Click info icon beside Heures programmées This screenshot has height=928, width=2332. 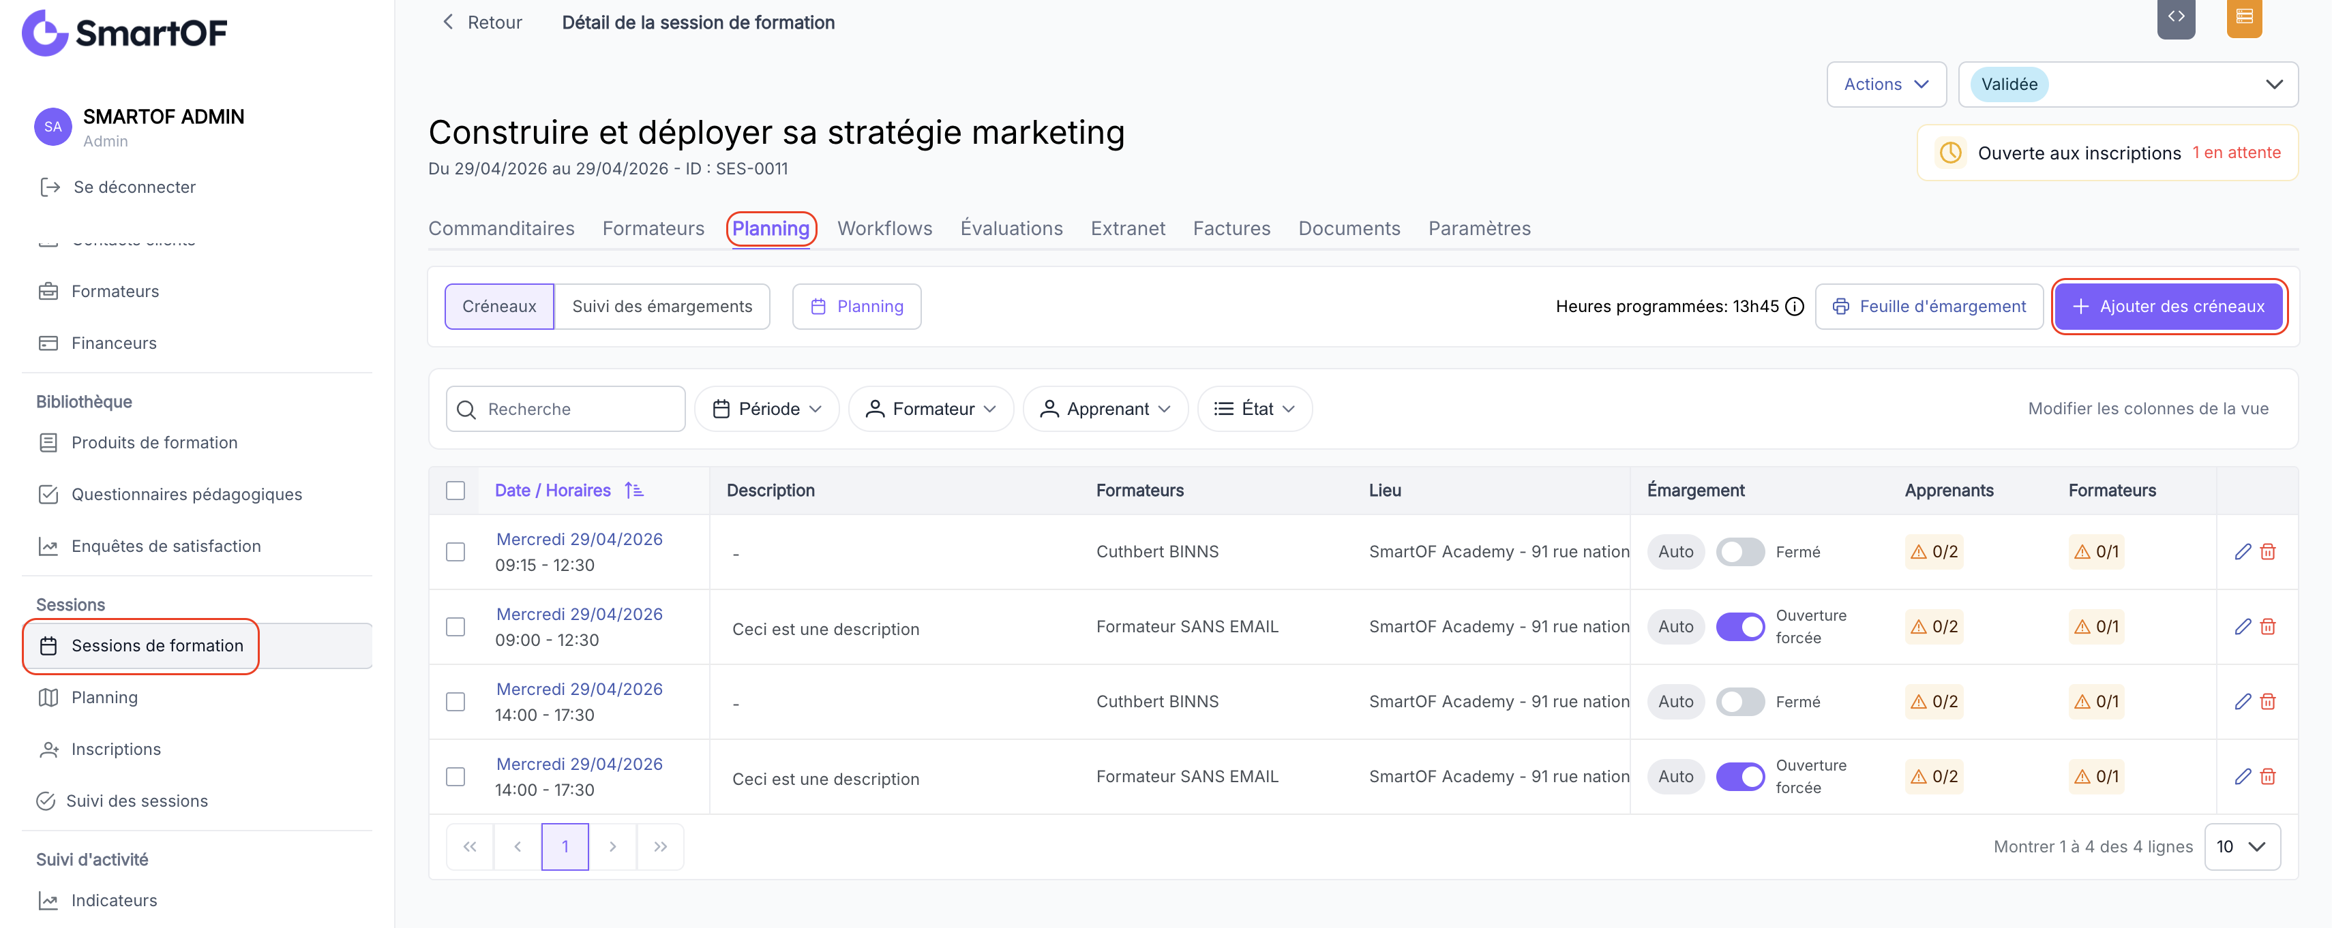click(x=1794, y=307)
